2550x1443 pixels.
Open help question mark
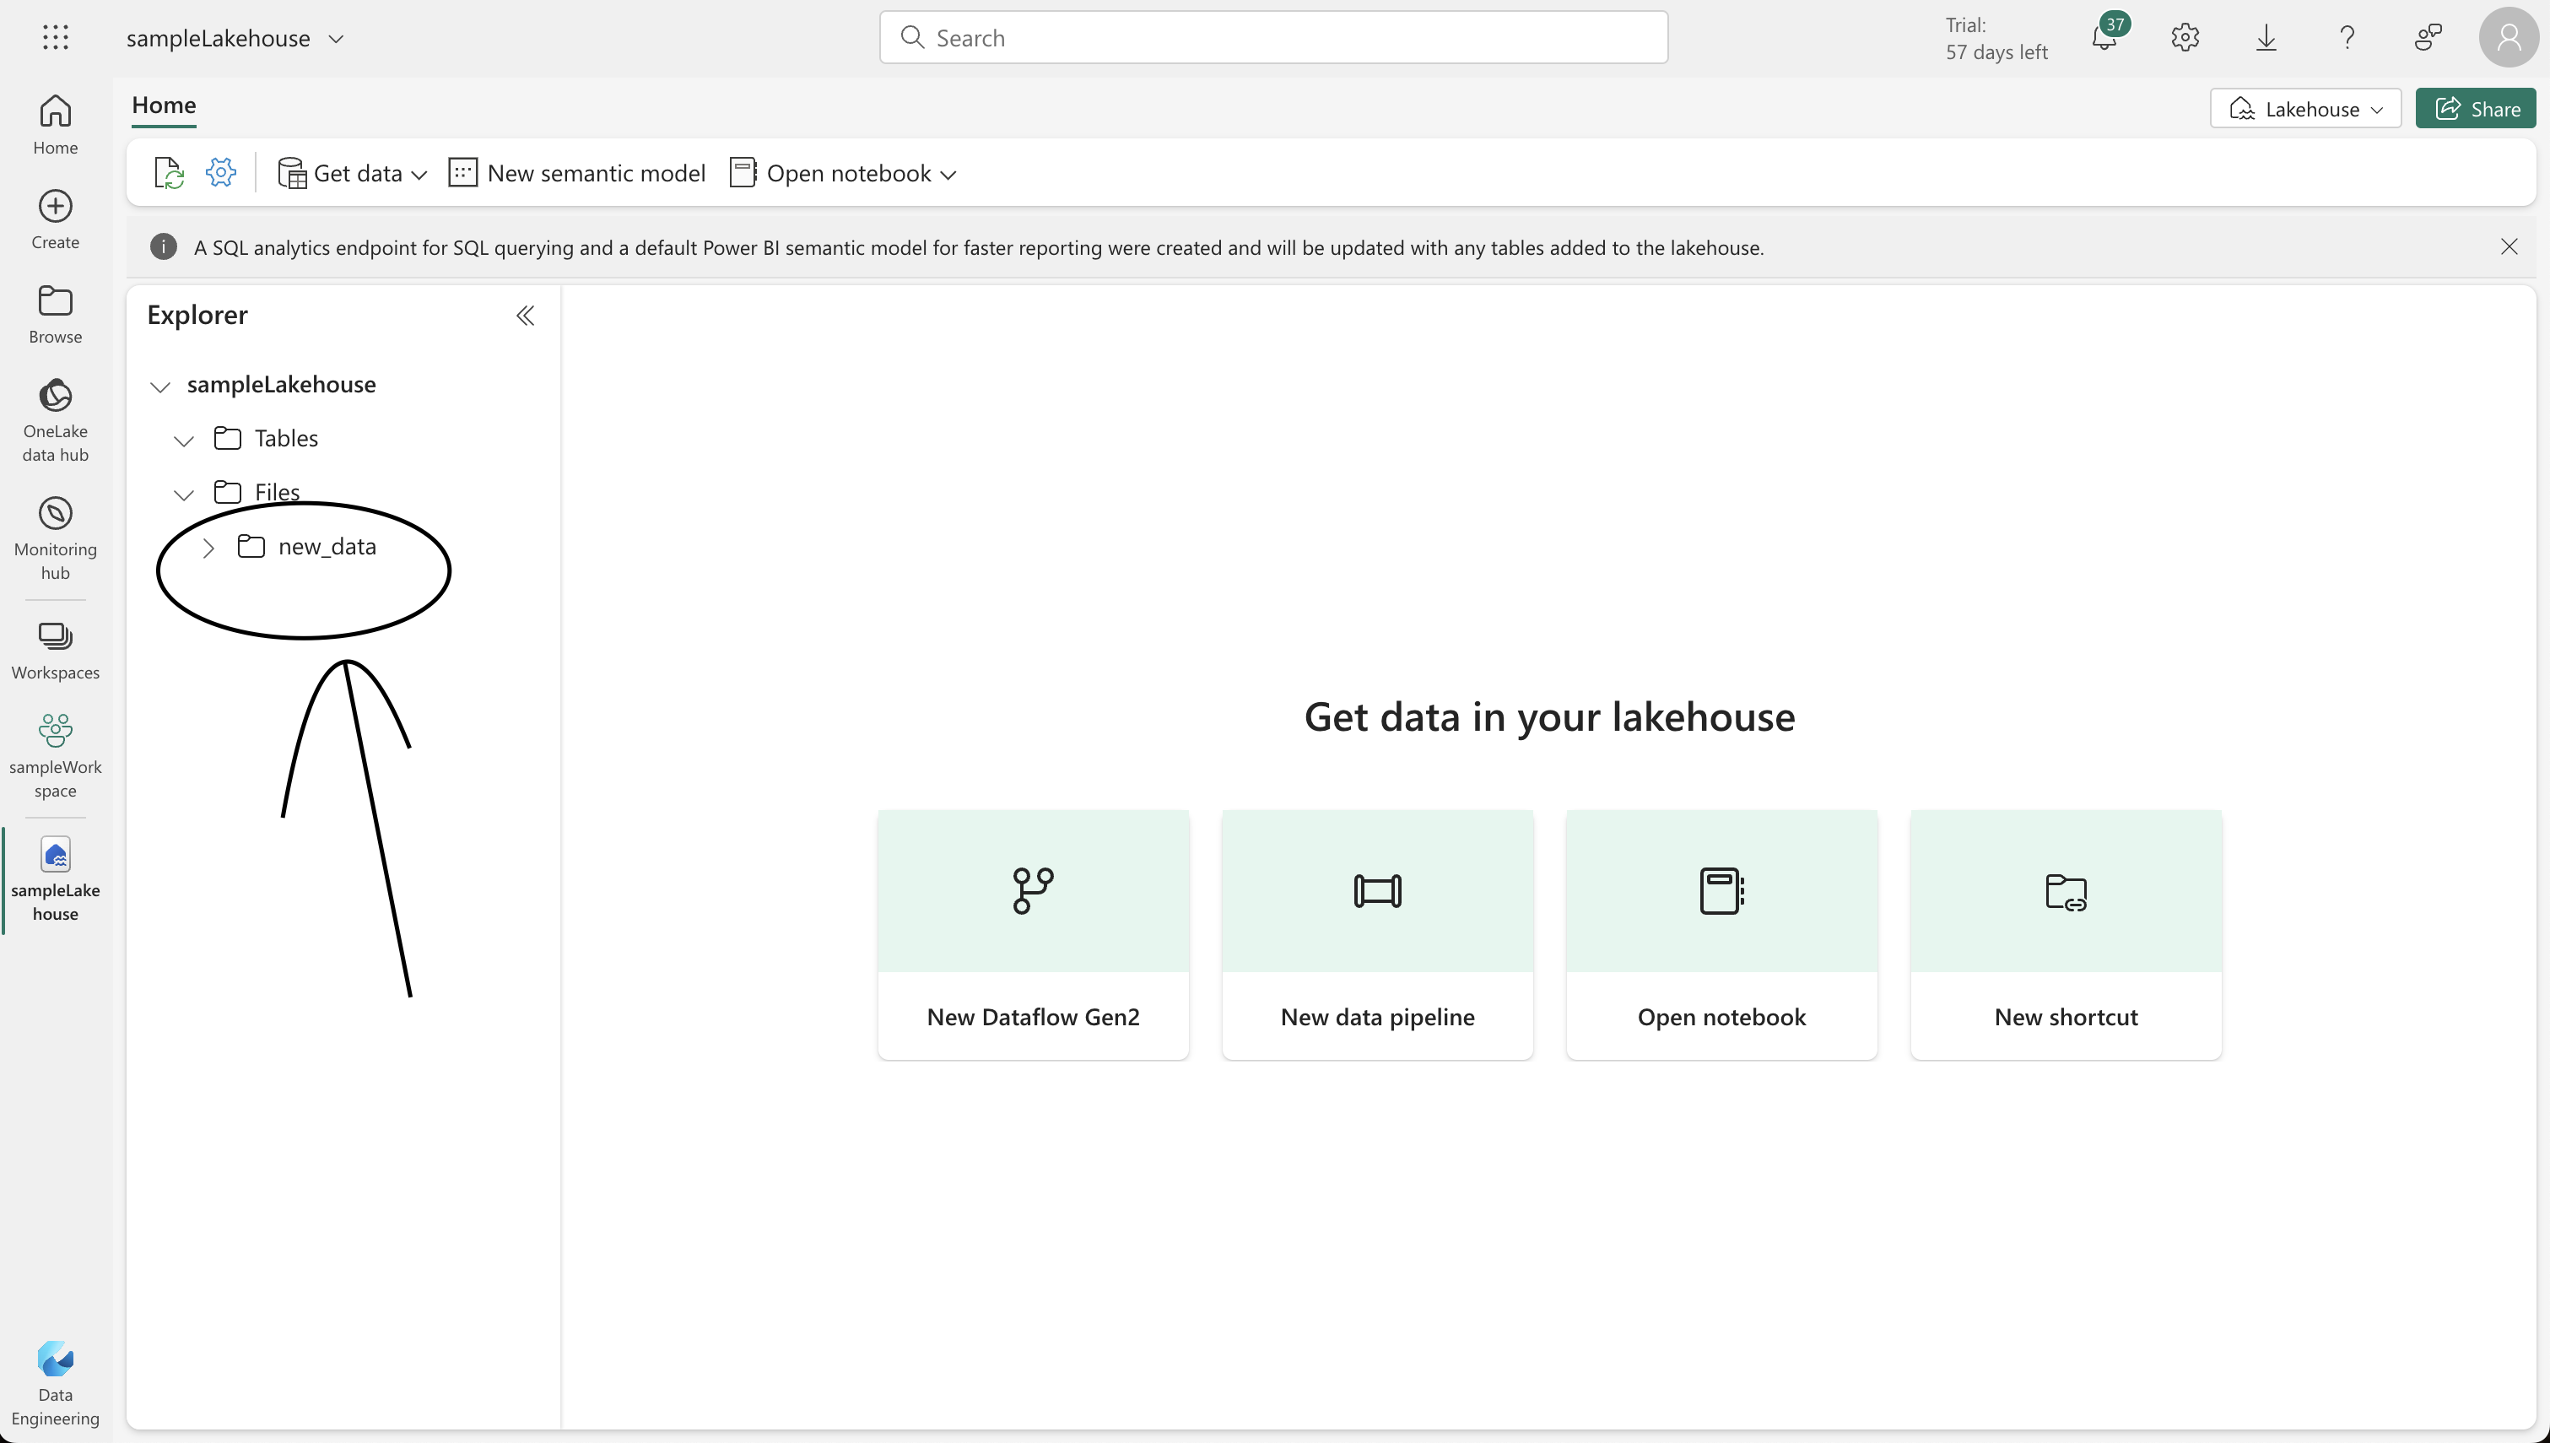pos(2347,38)
